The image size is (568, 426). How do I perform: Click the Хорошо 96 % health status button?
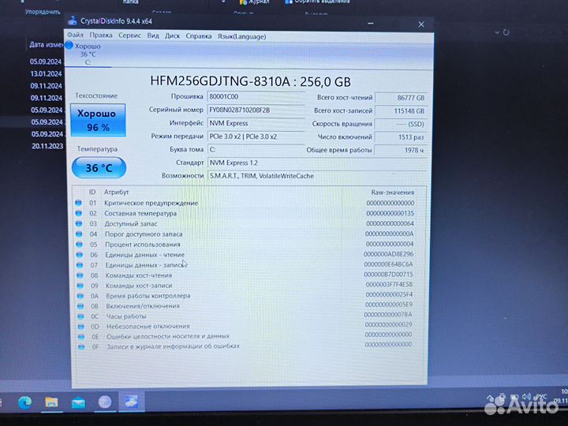98,120
